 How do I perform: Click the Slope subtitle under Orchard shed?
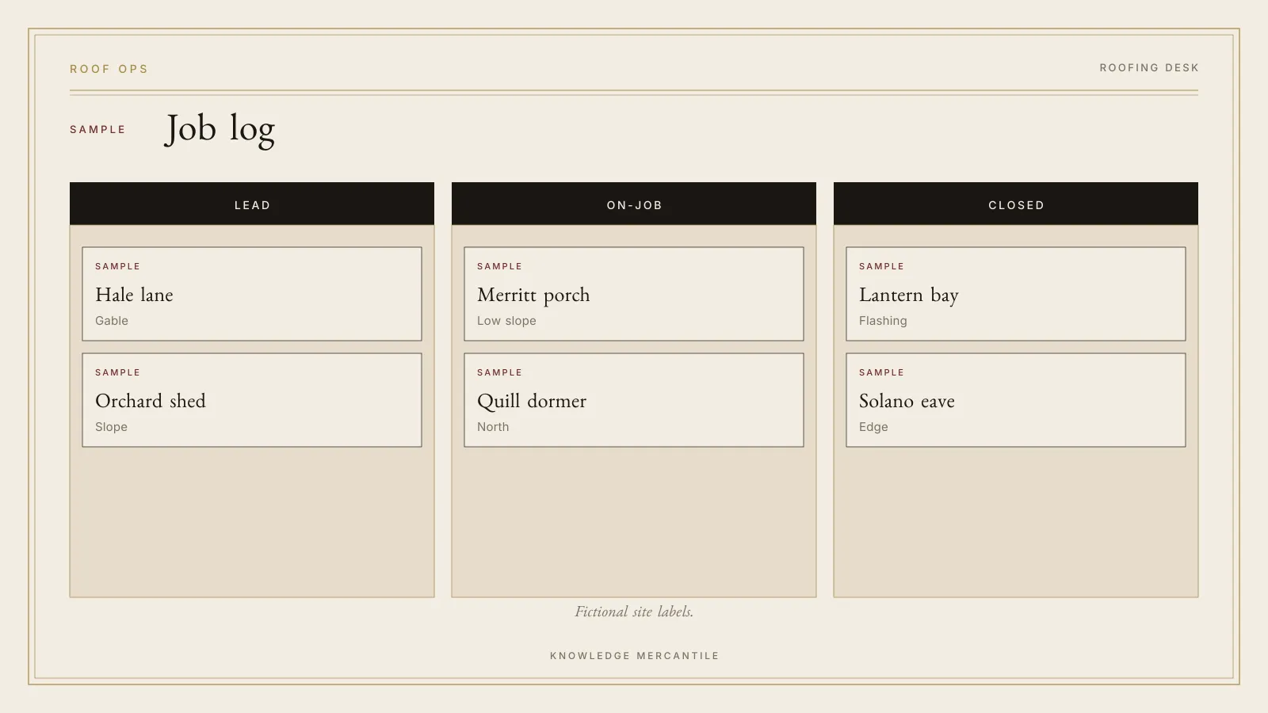pos(111,427)
